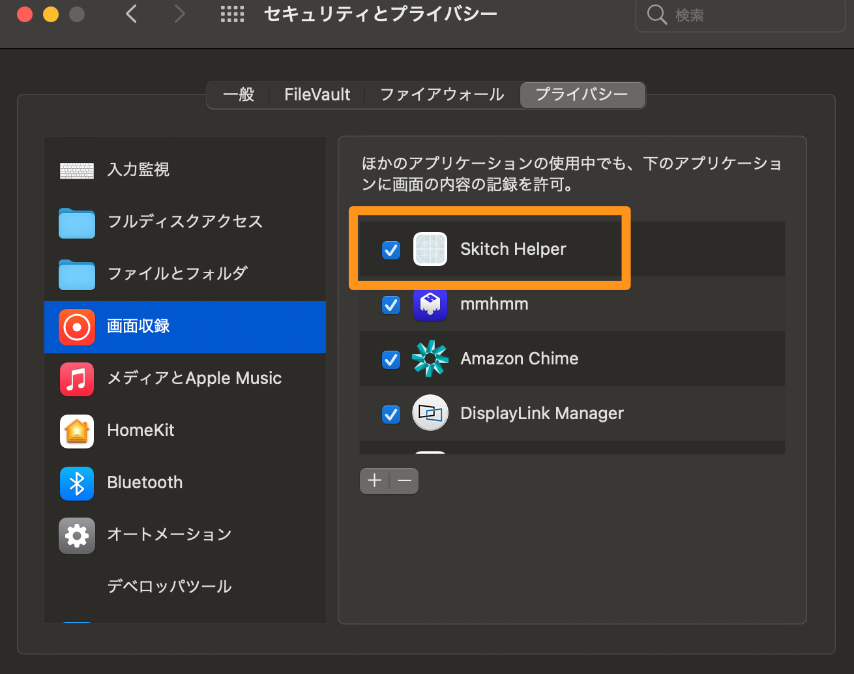854x674 pixels.
Task: Click the DisplayLink Manager app icon
Action: coord(430,413)
